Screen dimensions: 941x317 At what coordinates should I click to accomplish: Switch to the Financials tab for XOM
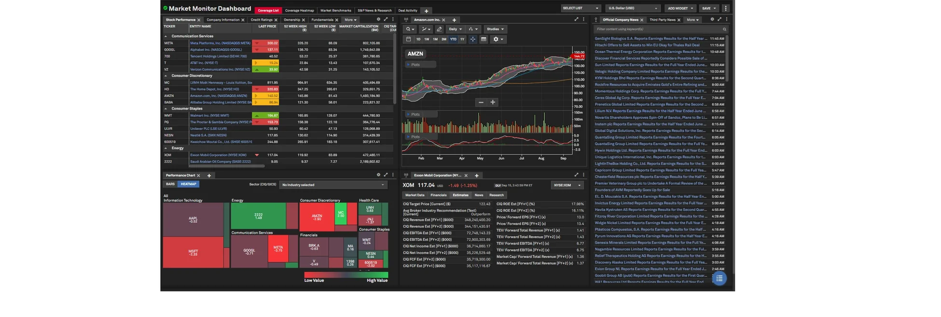[438, 195]
